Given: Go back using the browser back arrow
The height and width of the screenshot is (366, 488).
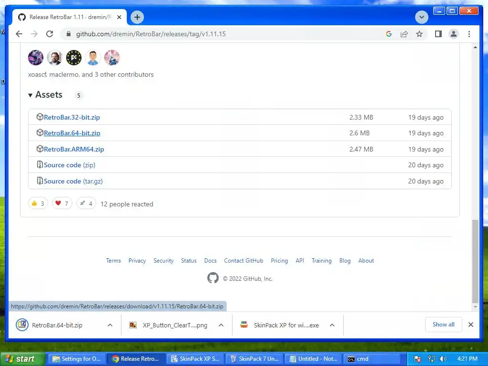Looking at the screenshot, I should (19, 34).
